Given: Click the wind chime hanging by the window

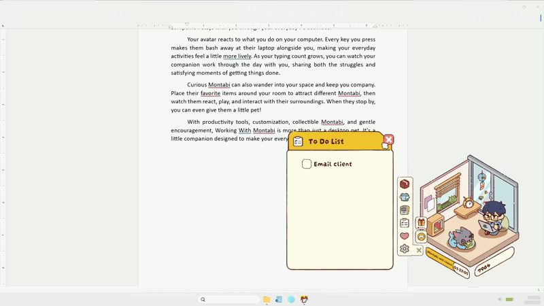Looking at the screenshot, I should point(482,181).
